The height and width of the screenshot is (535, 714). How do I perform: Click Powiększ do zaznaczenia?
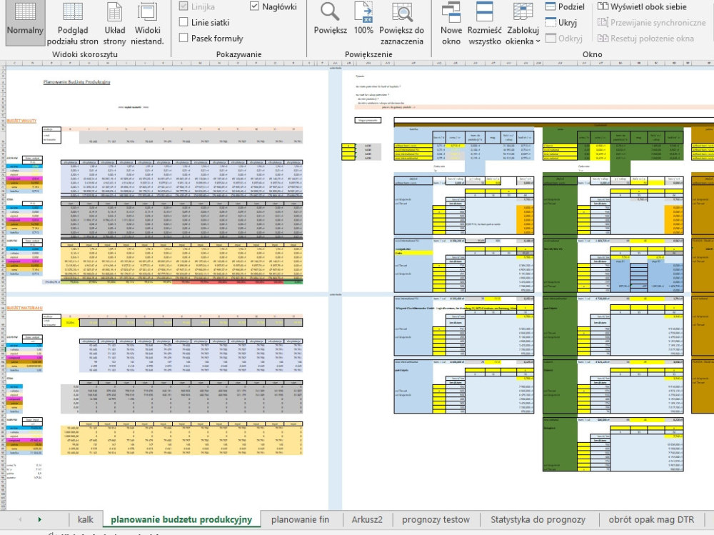point(401,22)
